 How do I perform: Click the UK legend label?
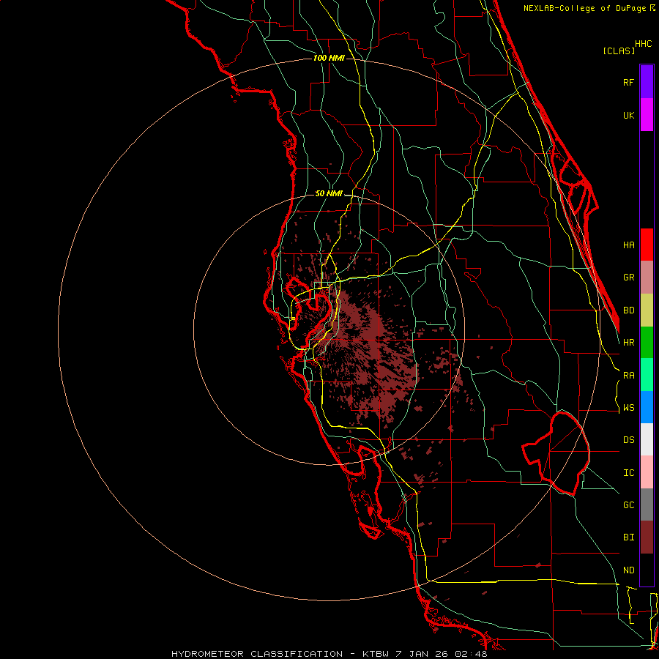click(x=629, y=115)
